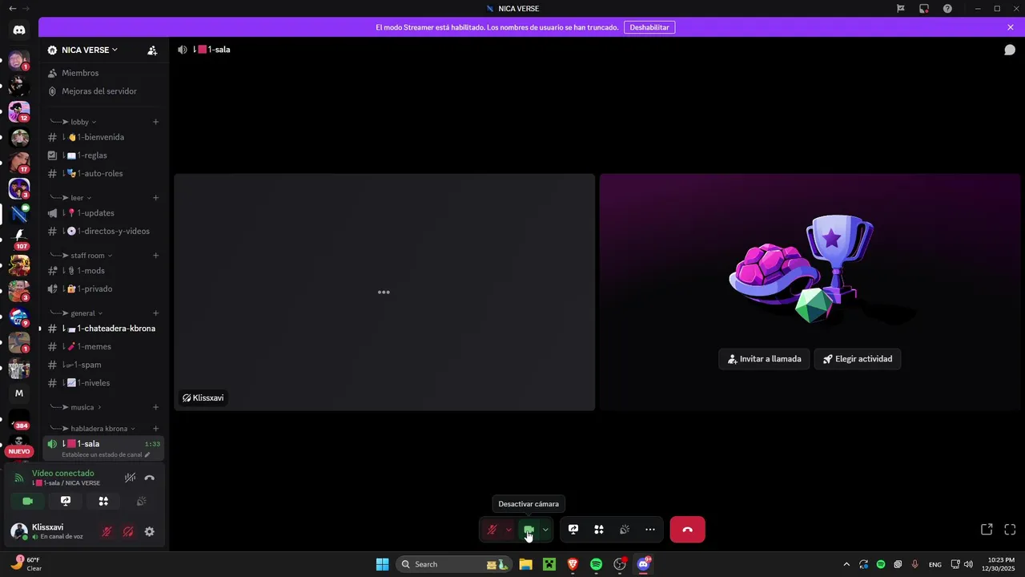
Task: Turn off camera in bottom call bar
Action: click(529, 530)
